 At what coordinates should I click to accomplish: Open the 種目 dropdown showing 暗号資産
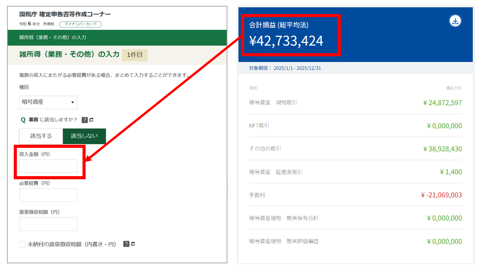coord(48,102)
